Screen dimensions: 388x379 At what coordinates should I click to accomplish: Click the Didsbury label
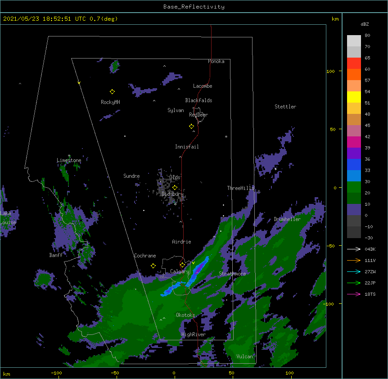click(172, 194)
